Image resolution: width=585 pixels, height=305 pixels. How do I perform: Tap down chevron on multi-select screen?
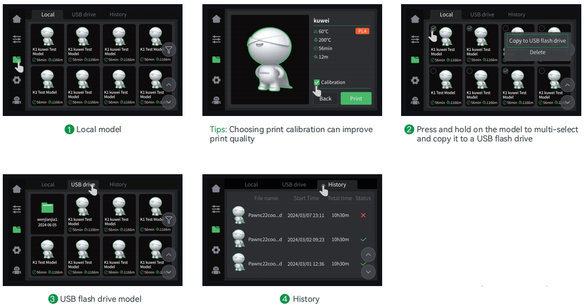[x=567, y=102]
